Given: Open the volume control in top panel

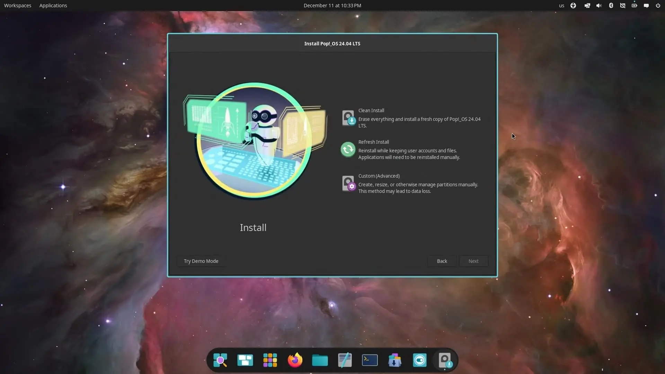Looking at the screenshot, I should (x=599, y=6).
